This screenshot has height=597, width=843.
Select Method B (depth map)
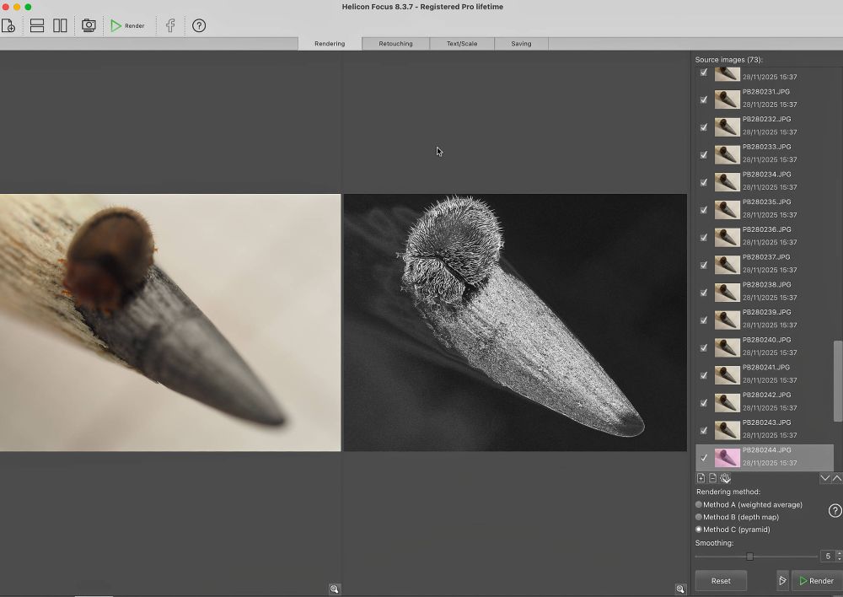tap(699, 517)
